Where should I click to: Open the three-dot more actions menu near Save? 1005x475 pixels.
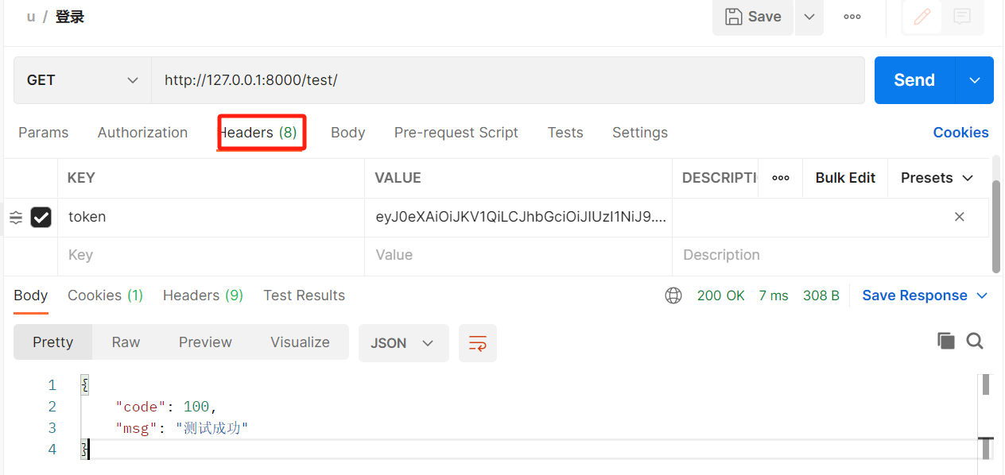(x=852, y=17)
